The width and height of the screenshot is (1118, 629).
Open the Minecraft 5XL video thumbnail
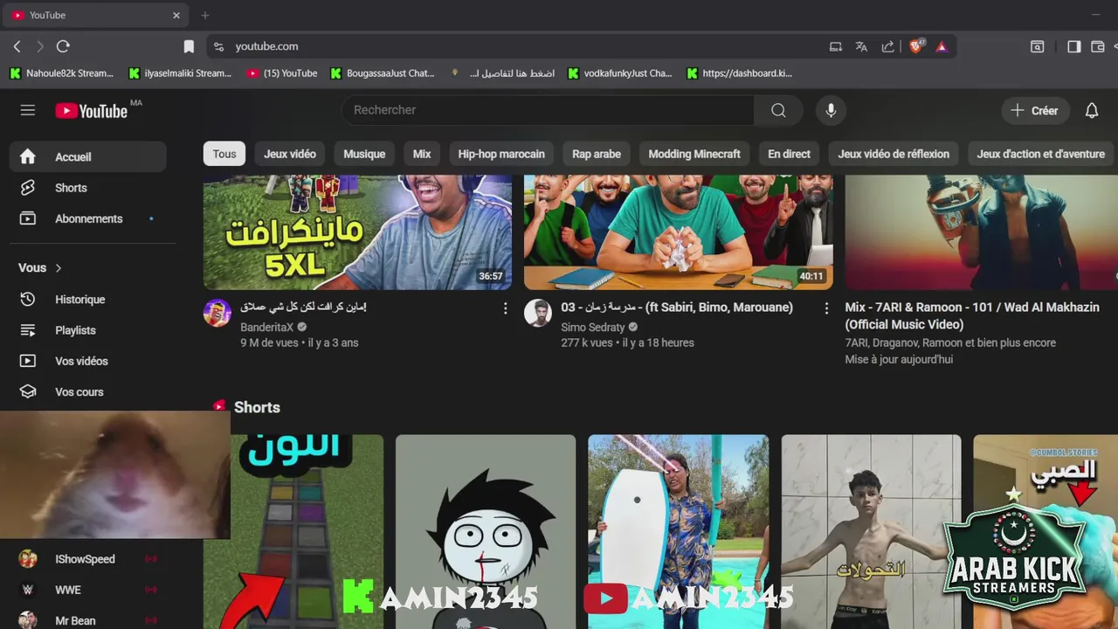click(x=357, y=232)
